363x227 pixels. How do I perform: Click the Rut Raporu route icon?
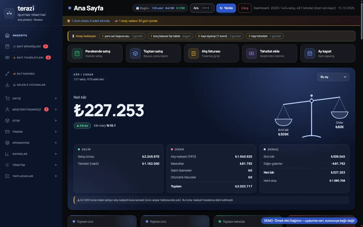[7, 74]
